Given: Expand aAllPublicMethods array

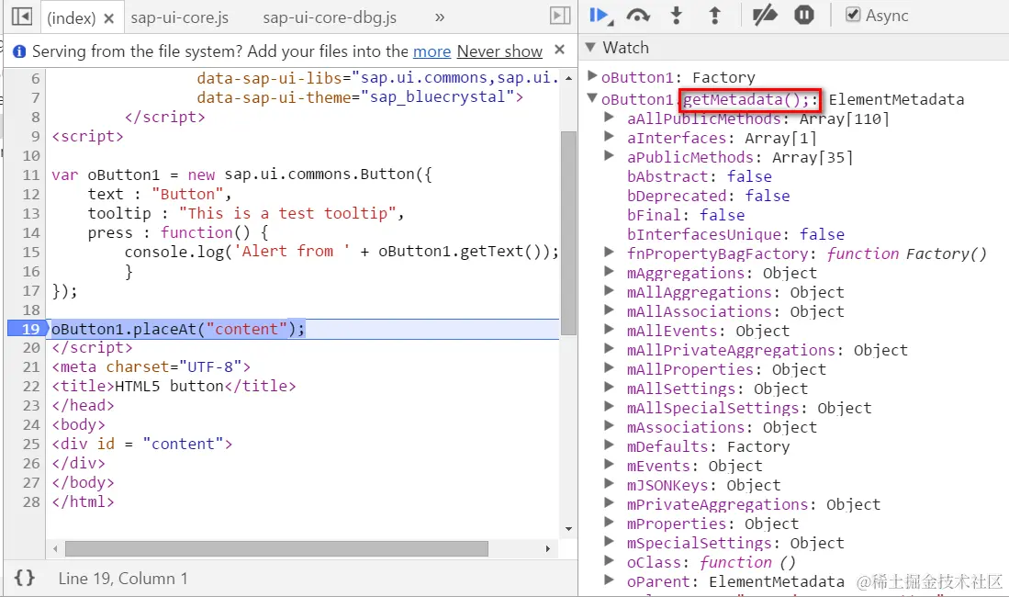Looking at the screenshot, I should click(x=609, y=118).
